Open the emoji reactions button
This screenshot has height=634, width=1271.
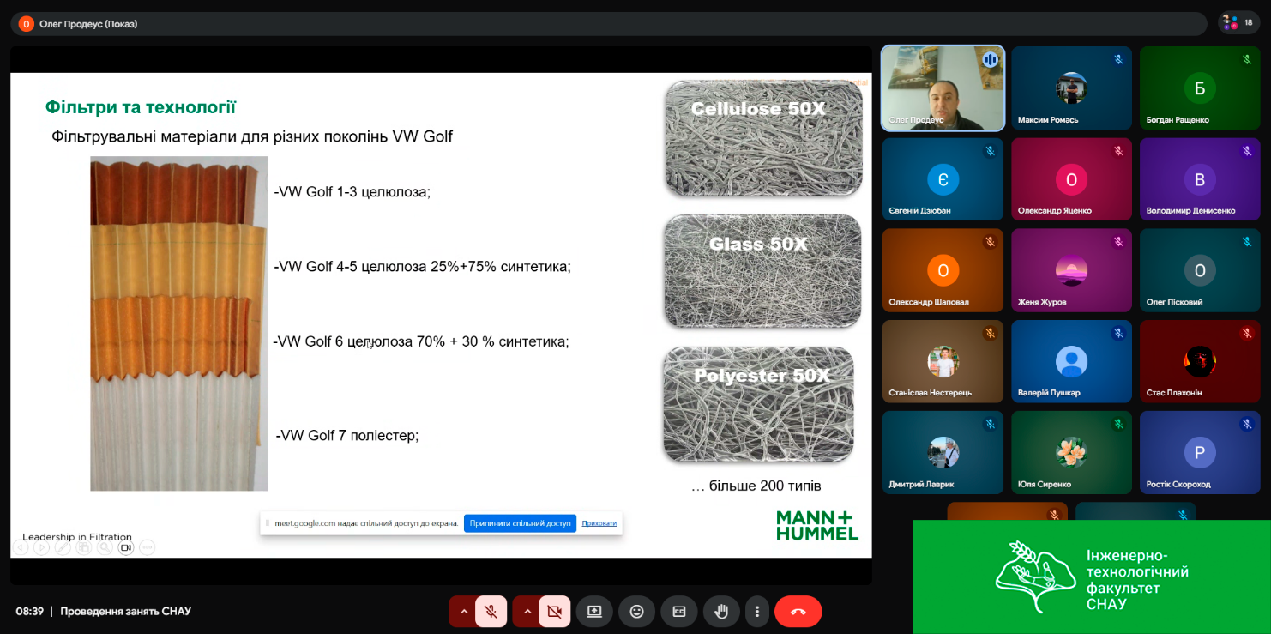click(x=636, y=612)
